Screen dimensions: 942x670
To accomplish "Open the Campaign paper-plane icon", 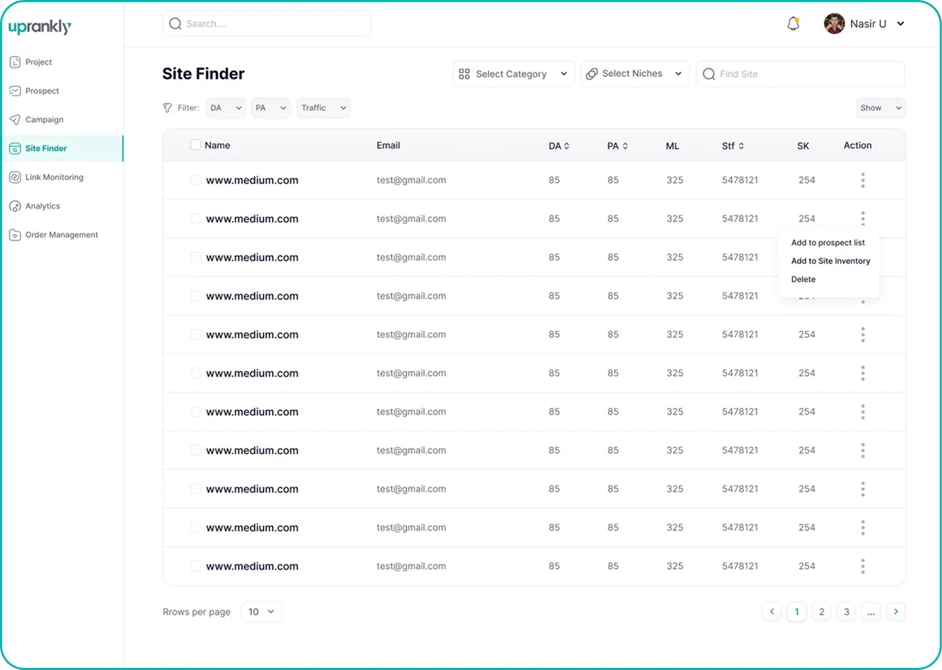I will click(15, 120).
